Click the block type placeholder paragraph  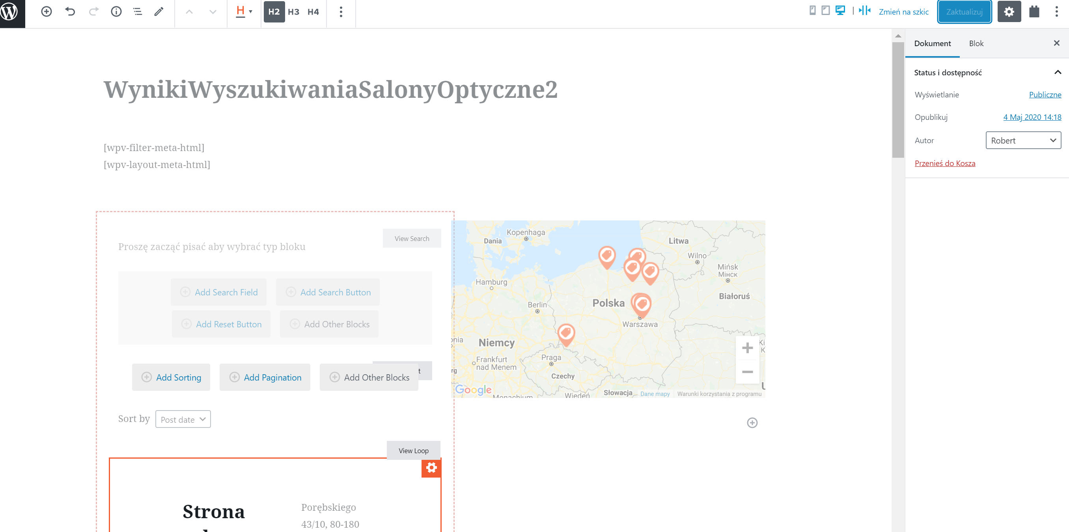(x=212, y=246)
